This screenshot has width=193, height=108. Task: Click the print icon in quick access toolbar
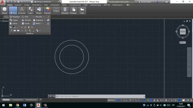pos(18,2)
